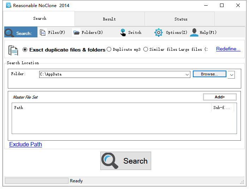
Task: Click the Switch hand icon
Action: coord(123,32)
